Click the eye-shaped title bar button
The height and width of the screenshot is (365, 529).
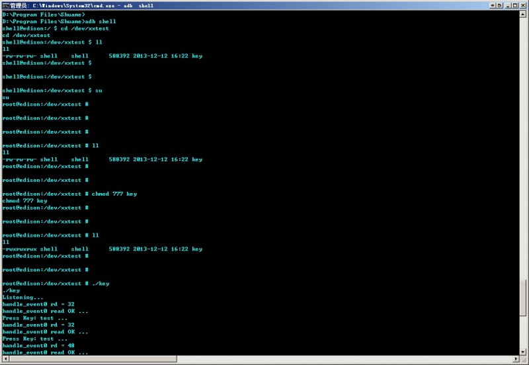coord(492,5)
